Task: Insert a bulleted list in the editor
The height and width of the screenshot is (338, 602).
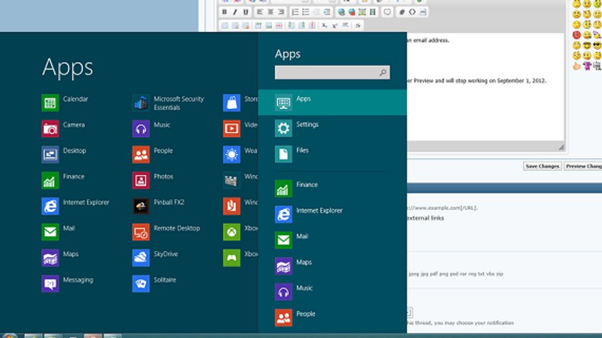Action: pos(306,12)
